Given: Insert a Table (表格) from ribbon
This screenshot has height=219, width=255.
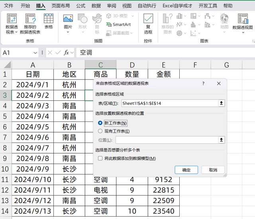Looking at the screenshot, I should pos(49,21).
